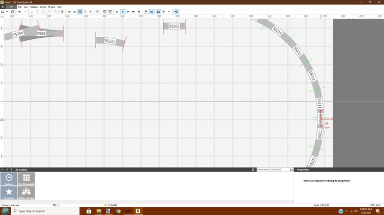Switch to 2D view
The image size is (384, 215).
coord(74,12)
